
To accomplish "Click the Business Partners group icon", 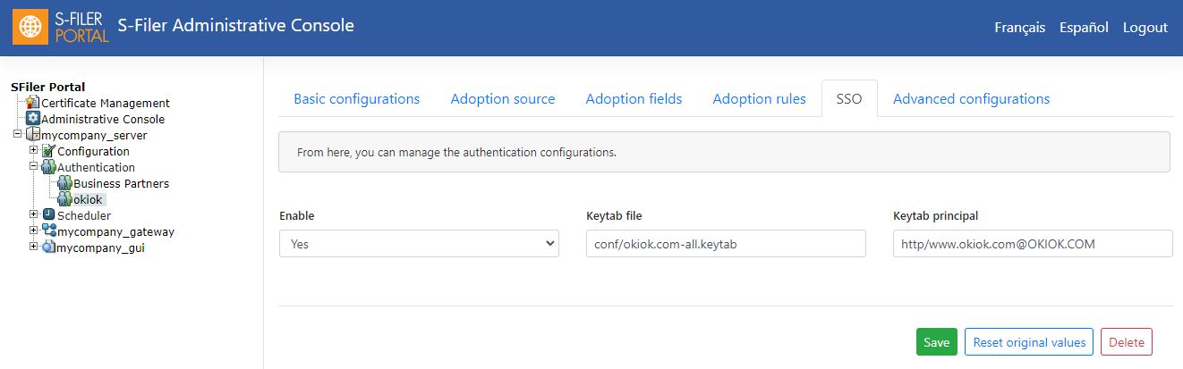I will tap(64, 183).
